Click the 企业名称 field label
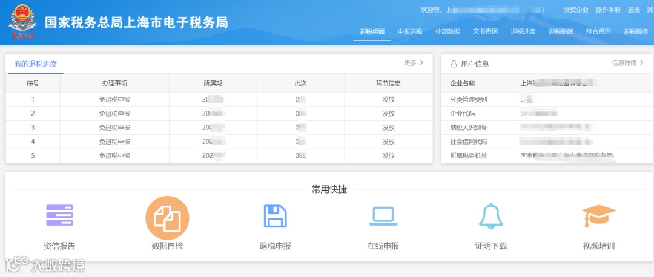Image resolution: width=654 pixels, height=277 pixels. (463, 83)
